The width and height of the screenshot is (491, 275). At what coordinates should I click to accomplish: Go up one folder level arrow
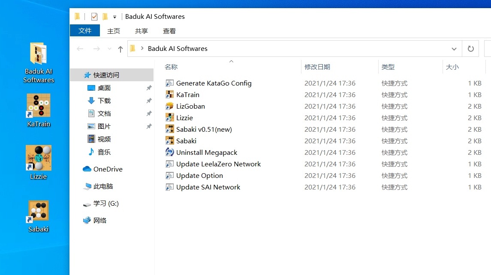pyautogui.click(x=120, y=49)
